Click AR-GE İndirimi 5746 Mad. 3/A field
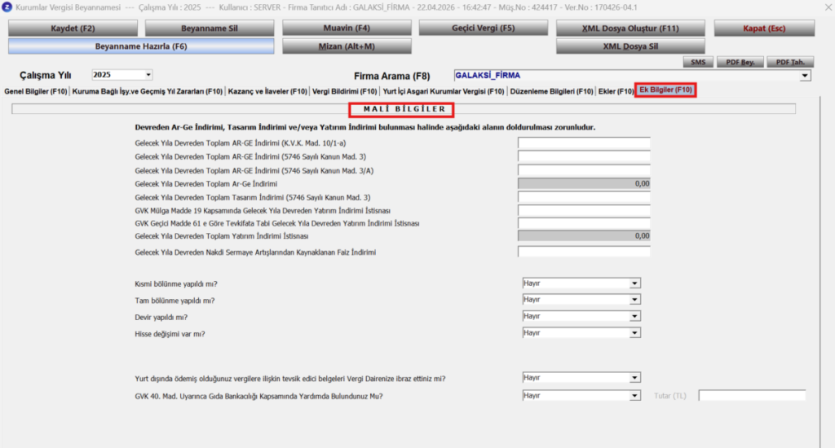Viewport: 835px width, 448px height. pos(584,170)
